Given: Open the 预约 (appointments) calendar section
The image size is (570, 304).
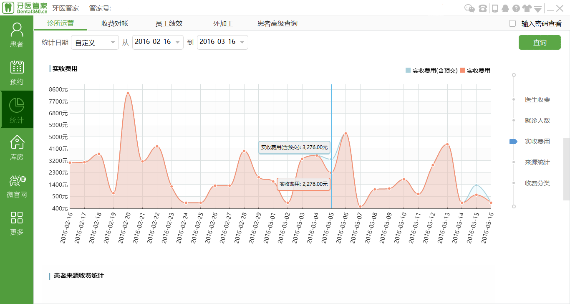Looking at the screenshot, I should [x=17, y=73].
